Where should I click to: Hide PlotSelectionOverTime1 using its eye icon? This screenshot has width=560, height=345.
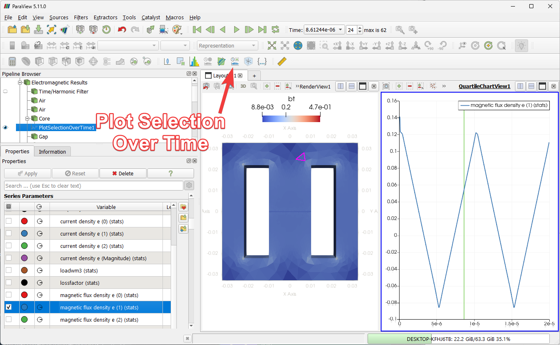(x=5, y=127)
